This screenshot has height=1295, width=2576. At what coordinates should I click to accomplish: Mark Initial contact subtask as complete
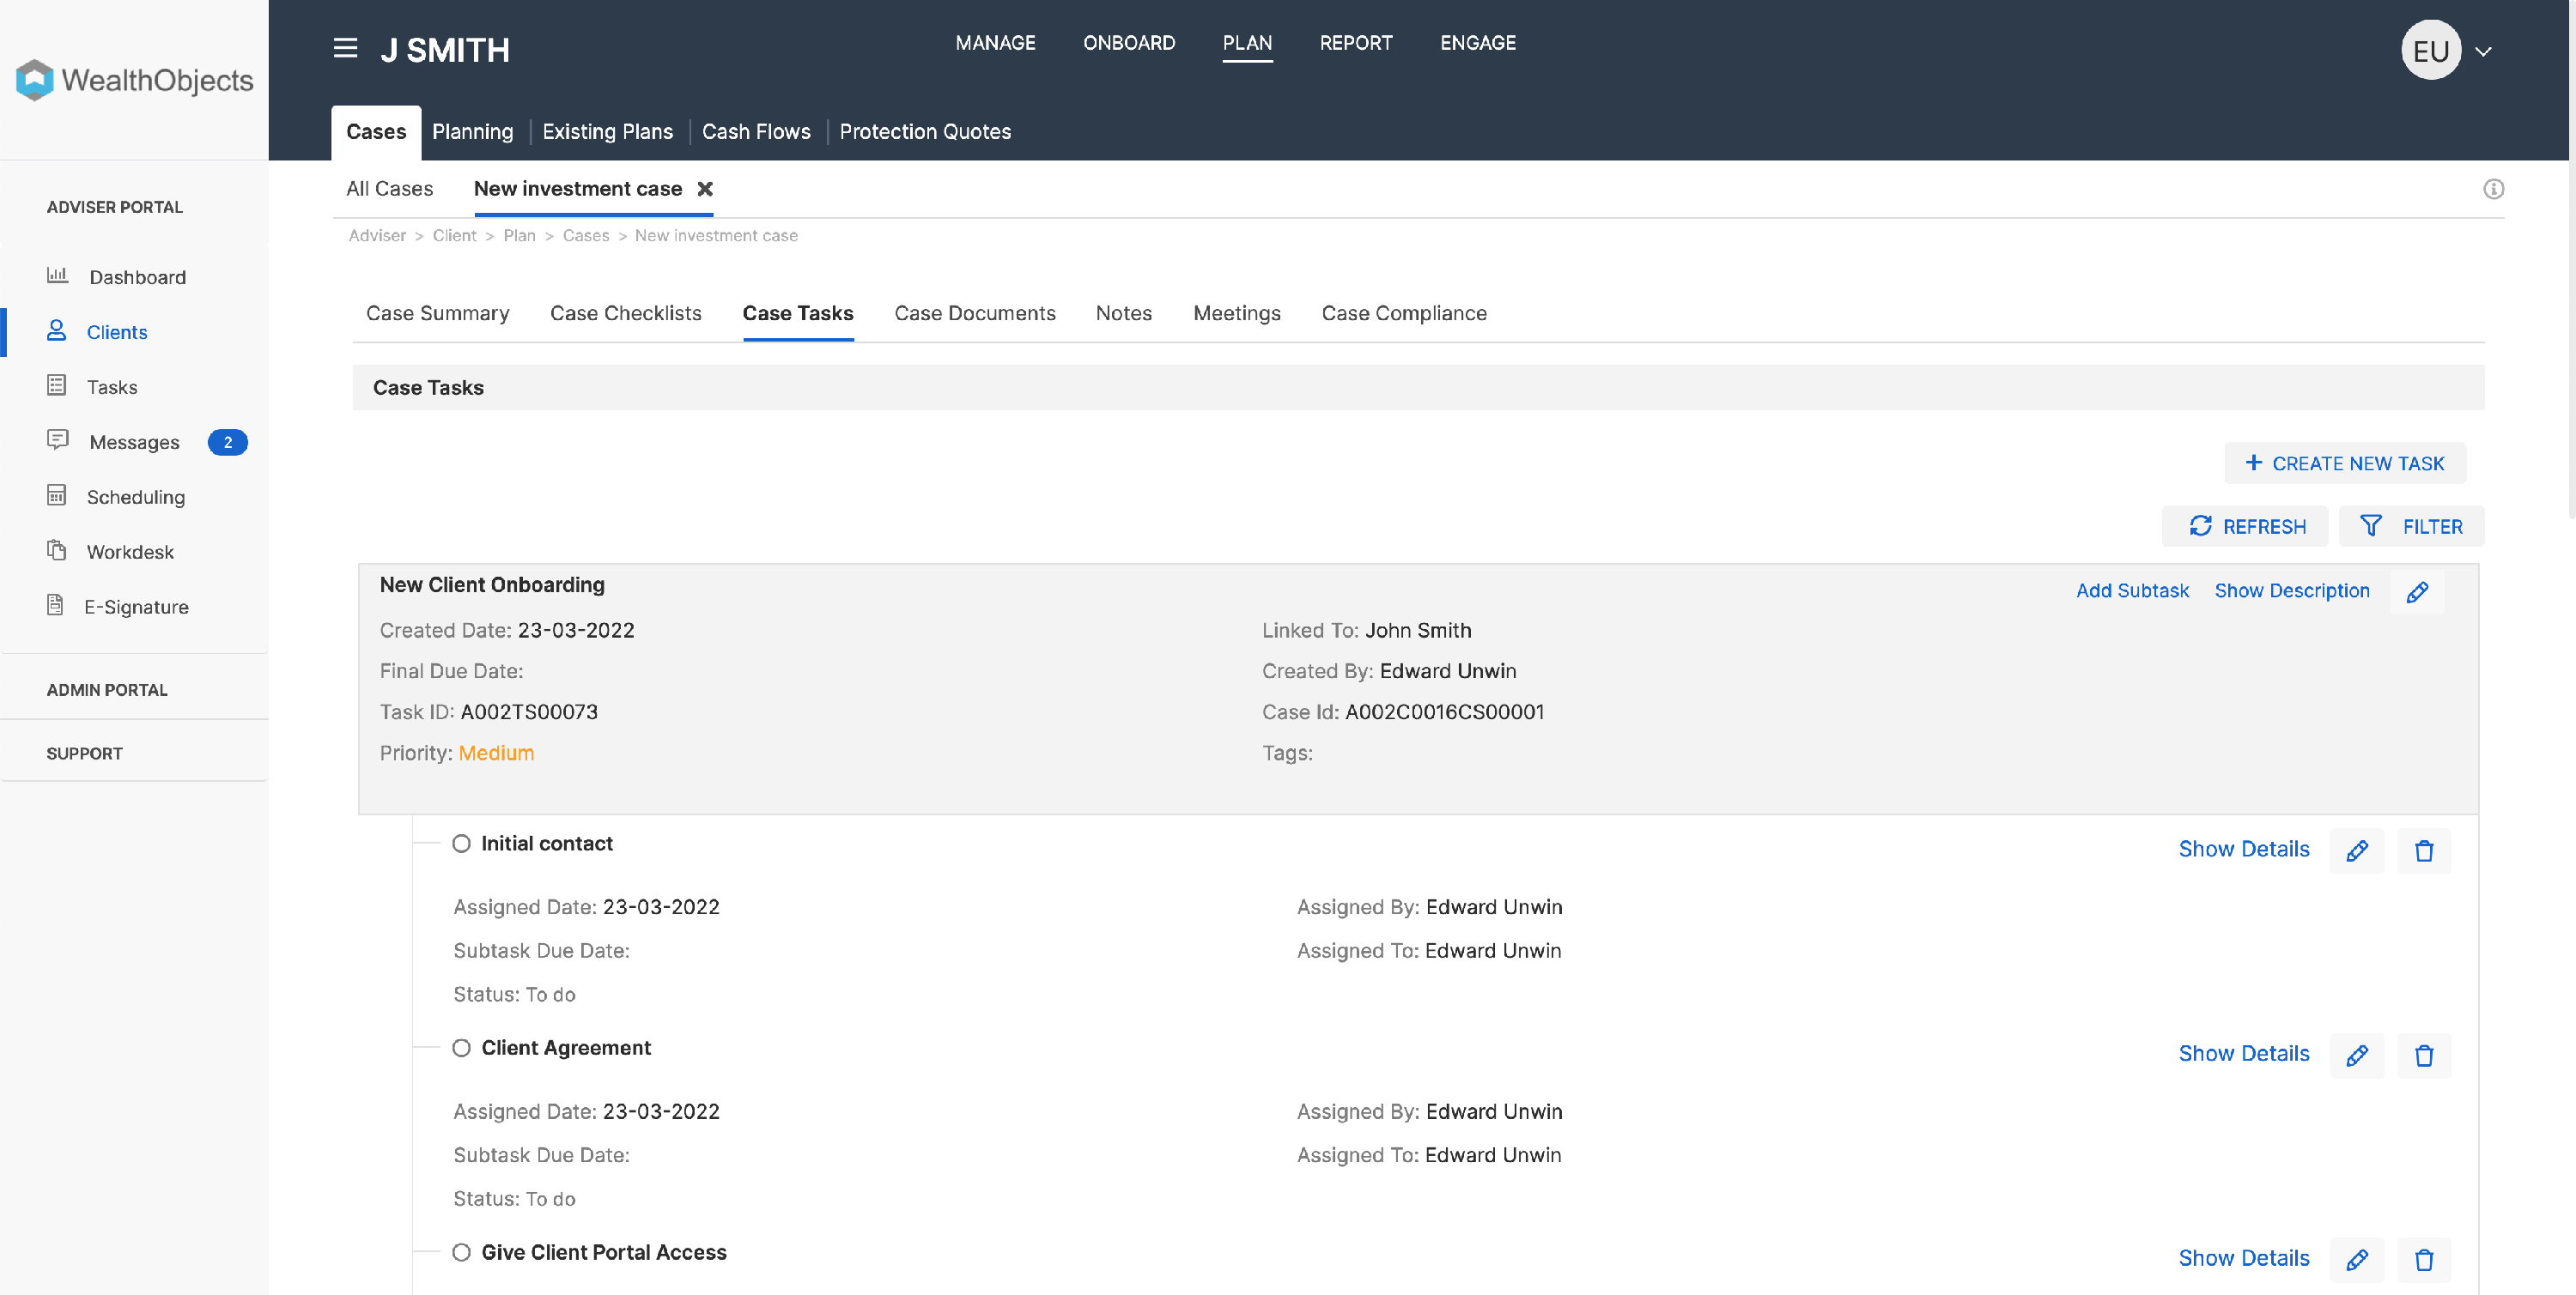click(x=461, y=844)
